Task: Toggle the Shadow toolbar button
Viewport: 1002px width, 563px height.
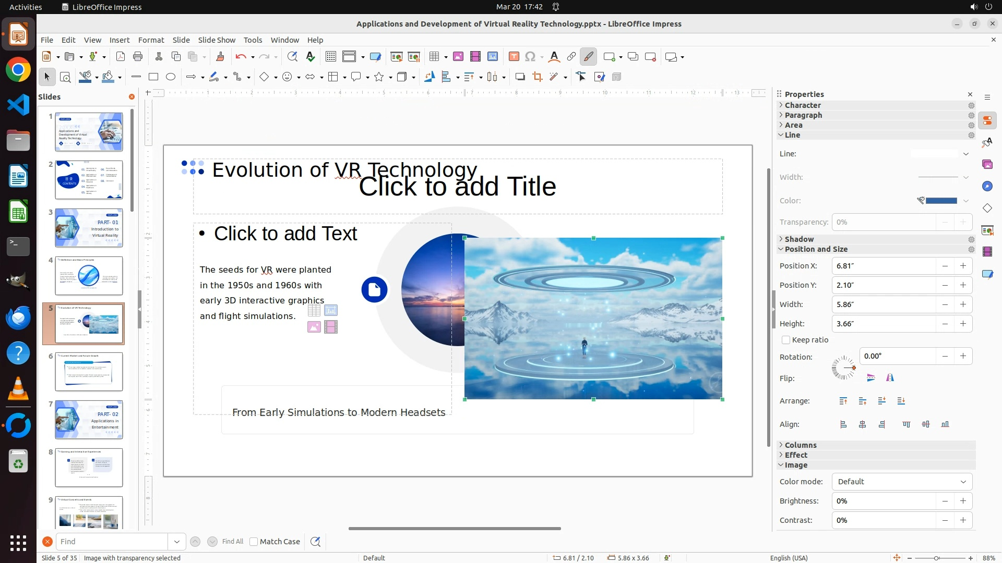Action: pos(520,77)
